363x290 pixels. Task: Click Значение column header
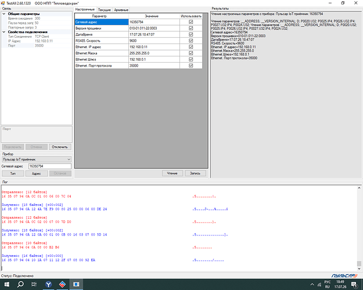coord(154,16)
